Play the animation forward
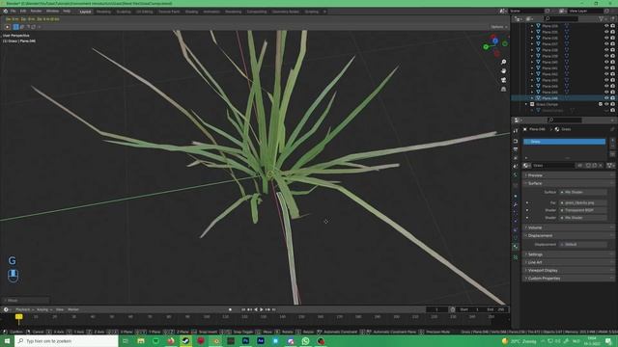The width and height of the screenshot is (618, 347). pyautogui.click(x=262, y=309)
